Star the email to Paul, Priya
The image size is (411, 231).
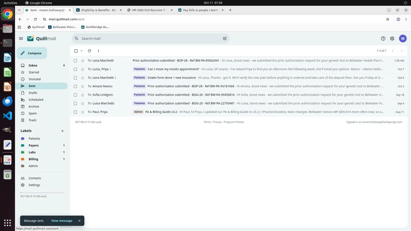[83, 112]
